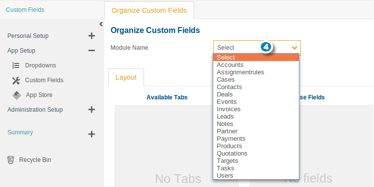Select Products from the module list
The height and width of the screenshot is (187, 374).
pyautogui.click(x=256, y=146)
